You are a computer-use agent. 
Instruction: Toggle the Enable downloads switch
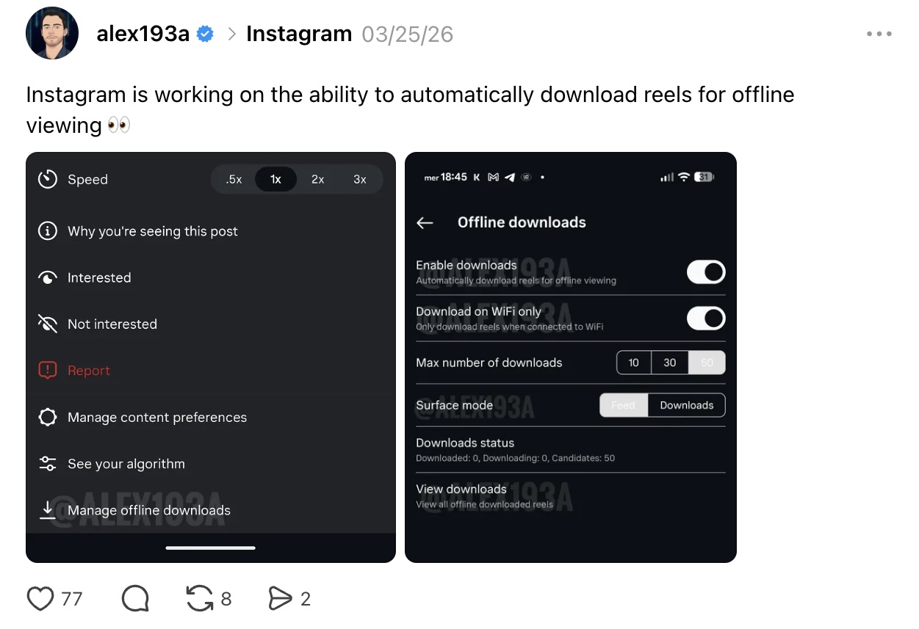pyautogui.click(x=705, y=272)
